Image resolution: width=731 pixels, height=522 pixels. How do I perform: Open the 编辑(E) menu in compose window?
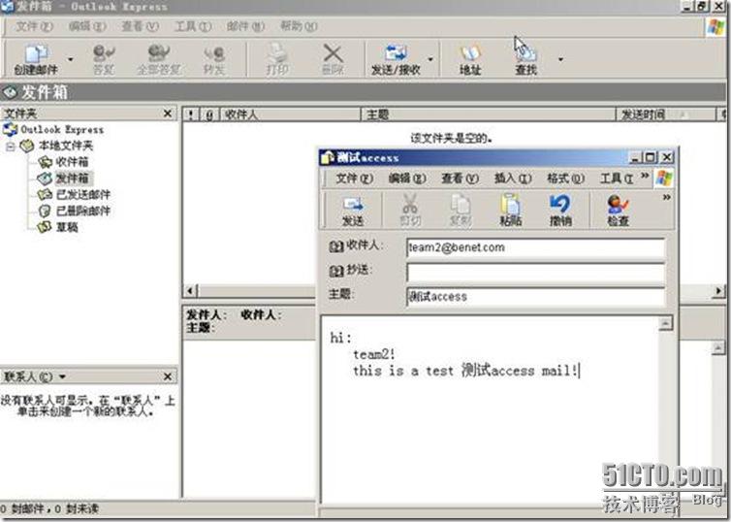[x=407, y=179]
